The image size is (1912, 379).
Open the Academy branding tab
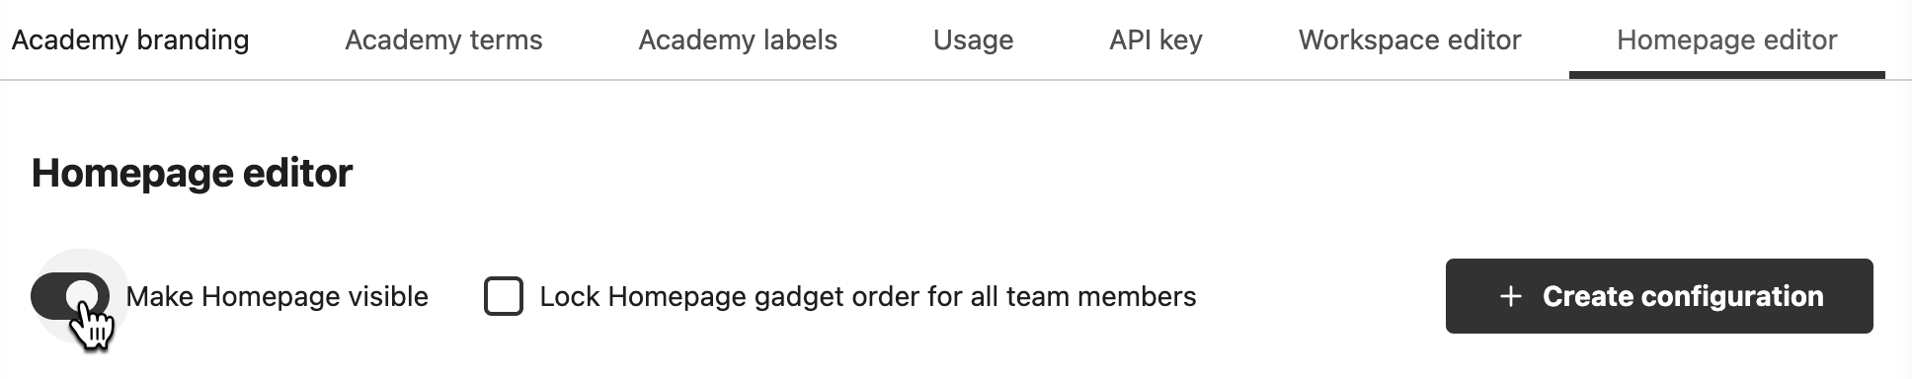130,39
